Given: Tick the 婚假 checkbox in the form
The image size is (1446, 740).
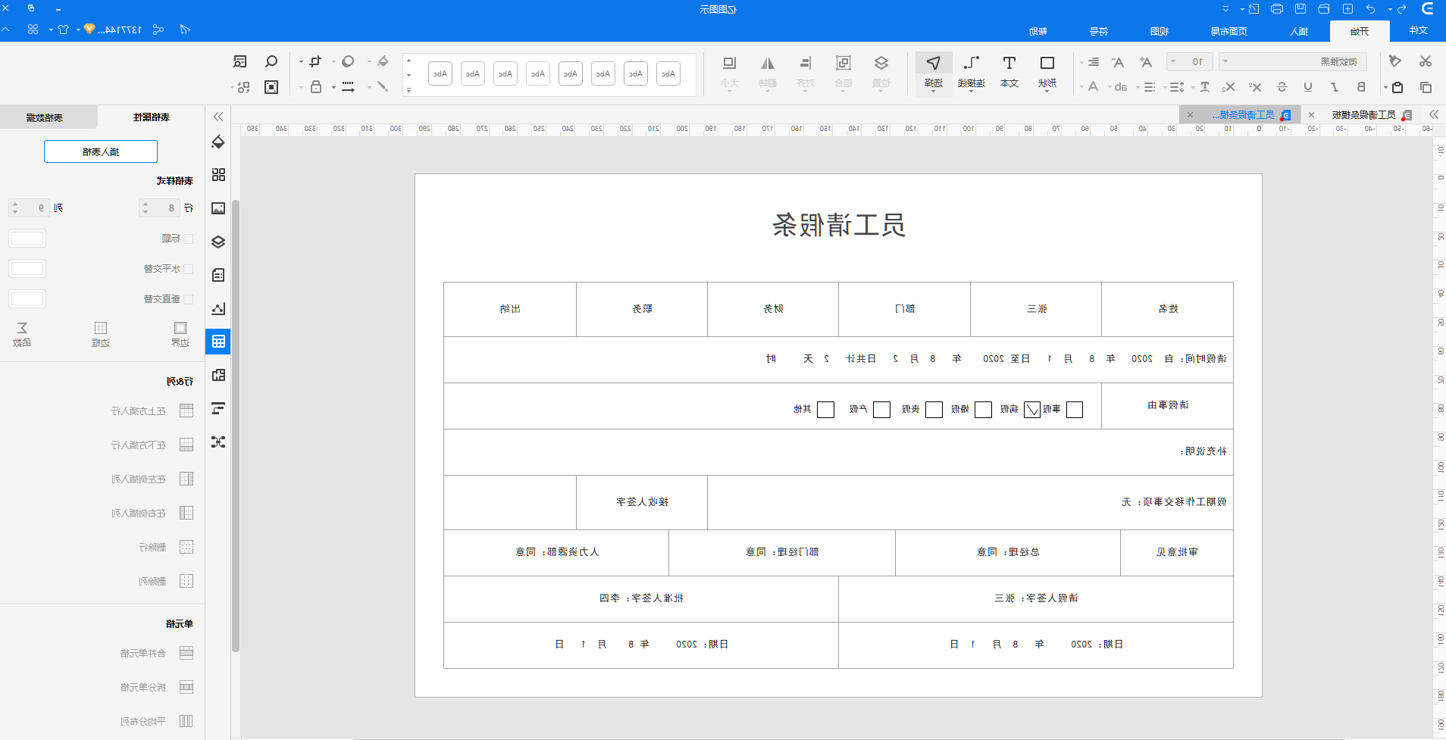Looking at the screenshot, I should (x=983, y=410).
